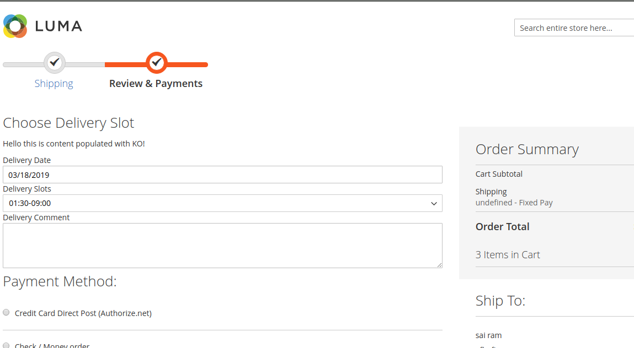
Task: Select Credit Card Direct Post radio button
Action: tap(6, 312)
